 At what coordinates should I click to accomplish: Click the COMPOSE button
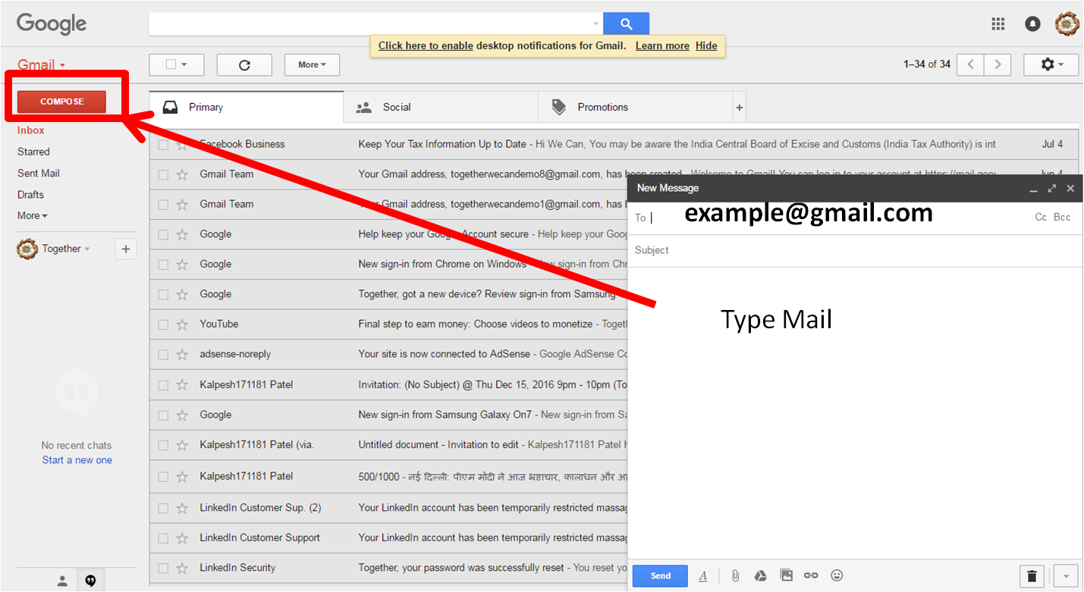tap(61, 102)
